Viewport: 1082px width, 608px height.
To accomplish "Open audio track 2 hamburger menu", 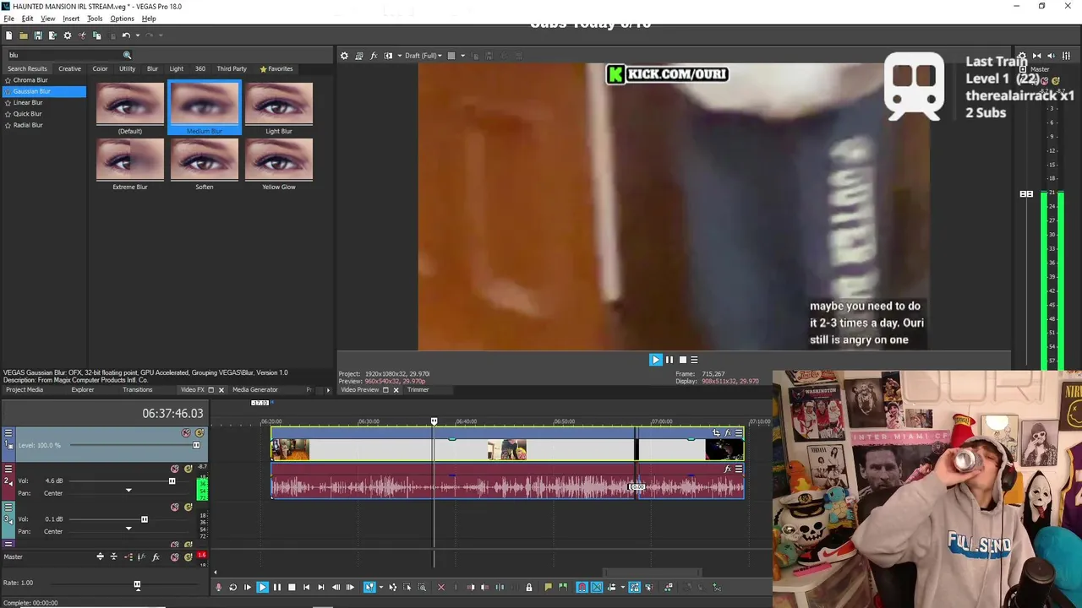I will point(8,469).
